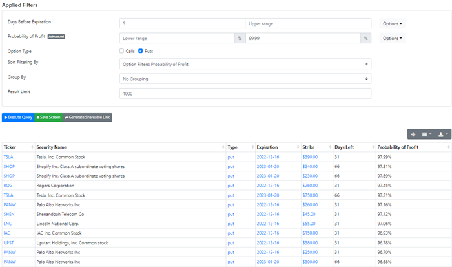Screen dimensions: 452x267
Task: Select the 96.93% probability cell
Action: (414, 233)
